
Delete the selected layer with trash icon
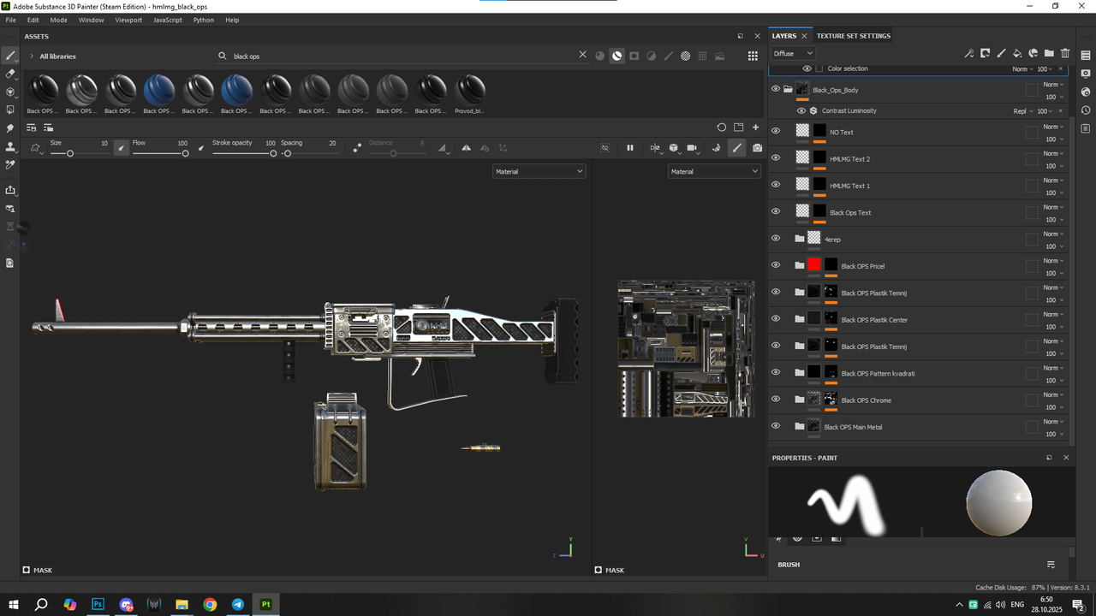[x=1065, y=53]
